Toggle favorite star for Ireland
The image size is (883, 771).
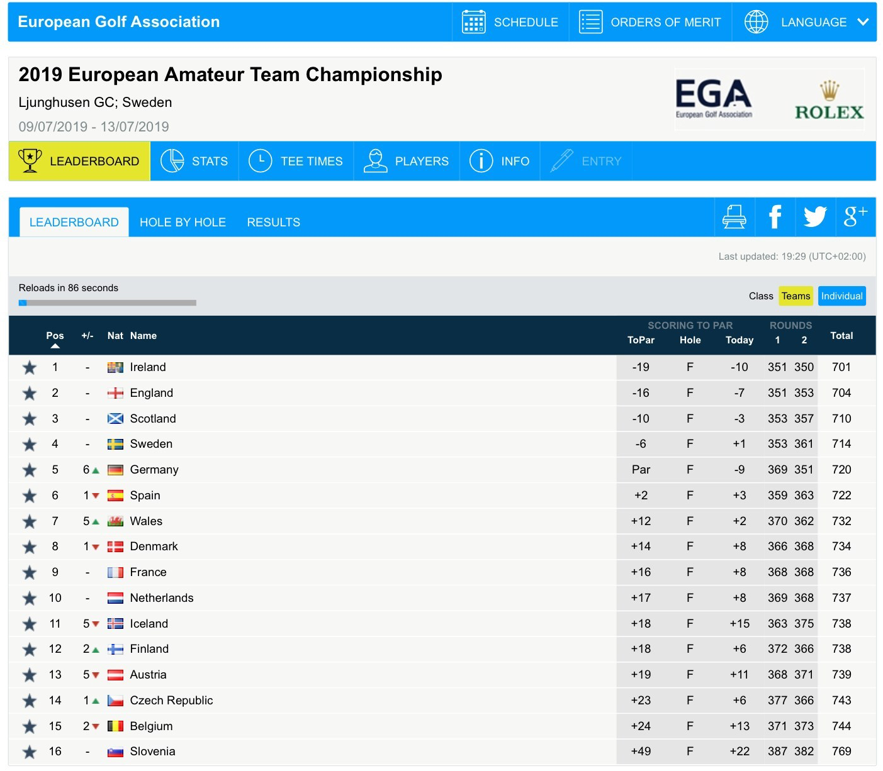30,367
